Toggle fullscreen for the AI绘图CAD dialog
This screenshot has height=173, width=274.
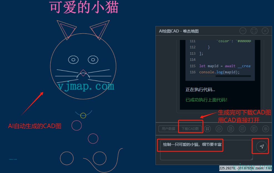pyautogui.click(x=254, y=31)
